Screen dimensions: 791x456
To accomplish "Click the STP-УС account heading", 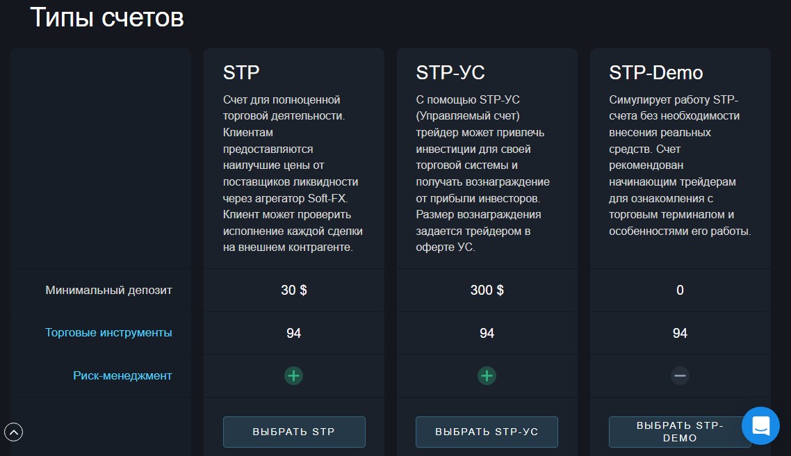I will pos(450,72).
